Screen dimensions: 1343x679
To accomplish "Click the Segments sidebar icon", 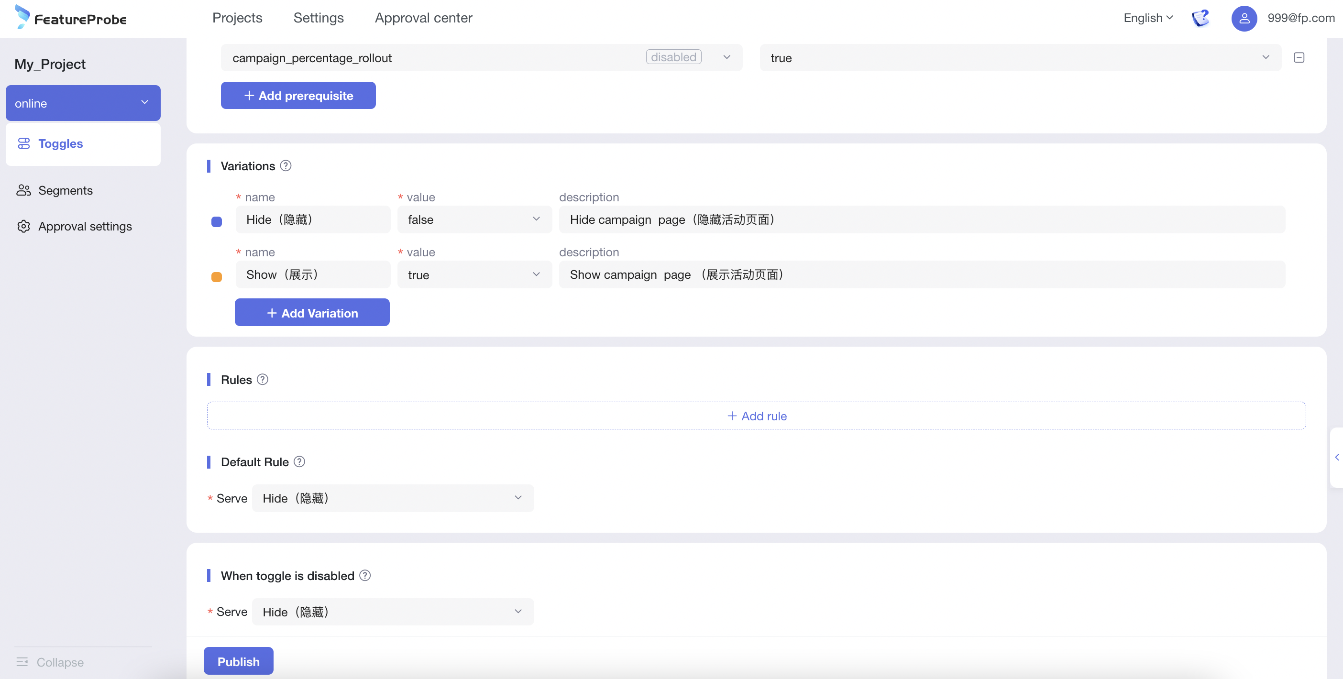I will point(24,190).
